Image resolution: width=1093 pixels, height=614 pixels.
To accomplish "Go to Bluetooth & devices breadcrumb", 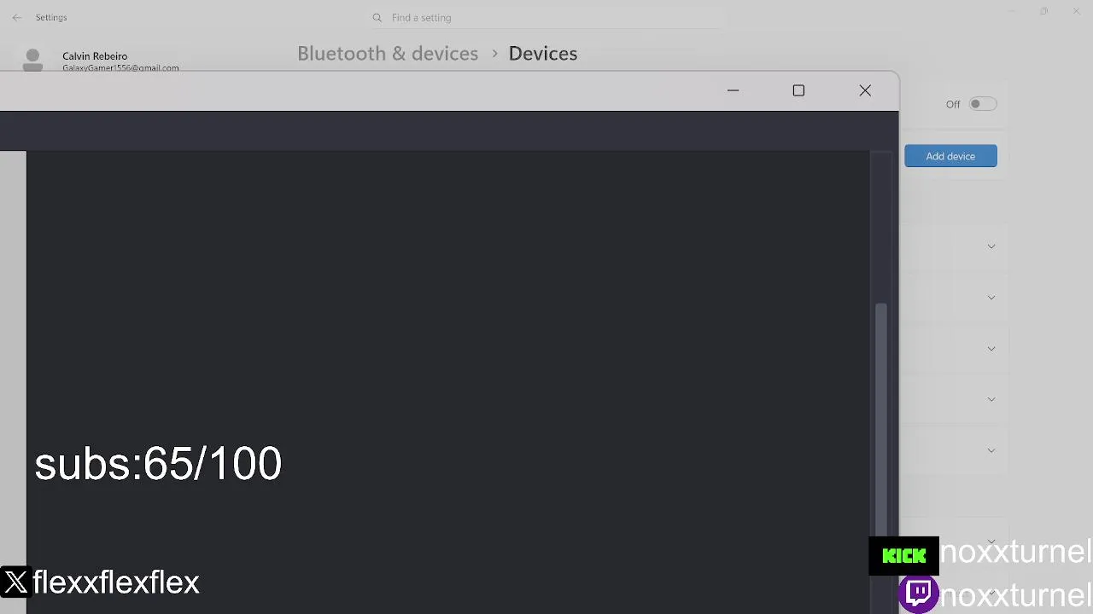I will point(388,54).
